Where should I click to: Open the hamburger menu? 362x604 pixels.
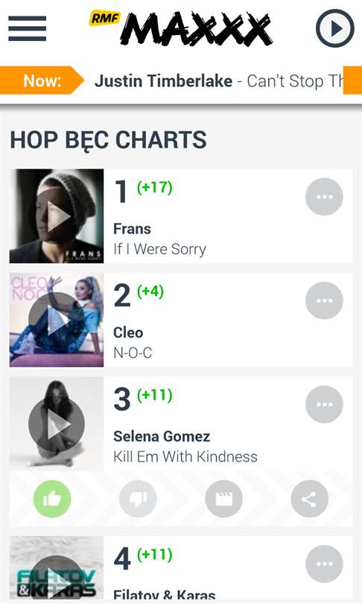click(28, 28)
